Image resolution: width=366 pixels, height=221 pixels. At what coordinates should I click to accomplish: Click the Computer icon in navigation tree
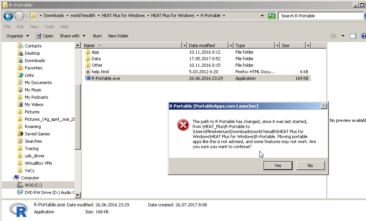click(16, 178)
